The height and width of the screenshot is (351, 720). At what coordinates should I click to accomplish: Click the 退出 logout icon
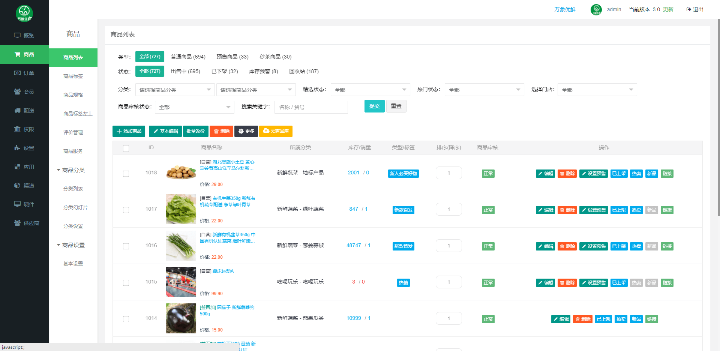(x=689, y=9)
